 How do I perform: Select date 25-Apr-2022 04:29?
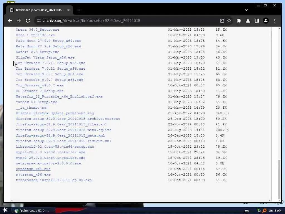coord(186,113)
